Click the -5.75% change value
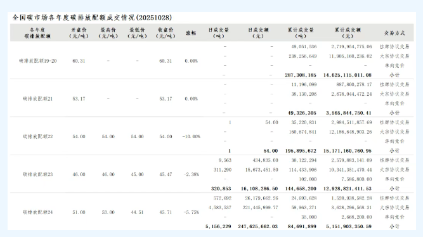This screenshot has height=237, width=423. [x=192, y=212]
